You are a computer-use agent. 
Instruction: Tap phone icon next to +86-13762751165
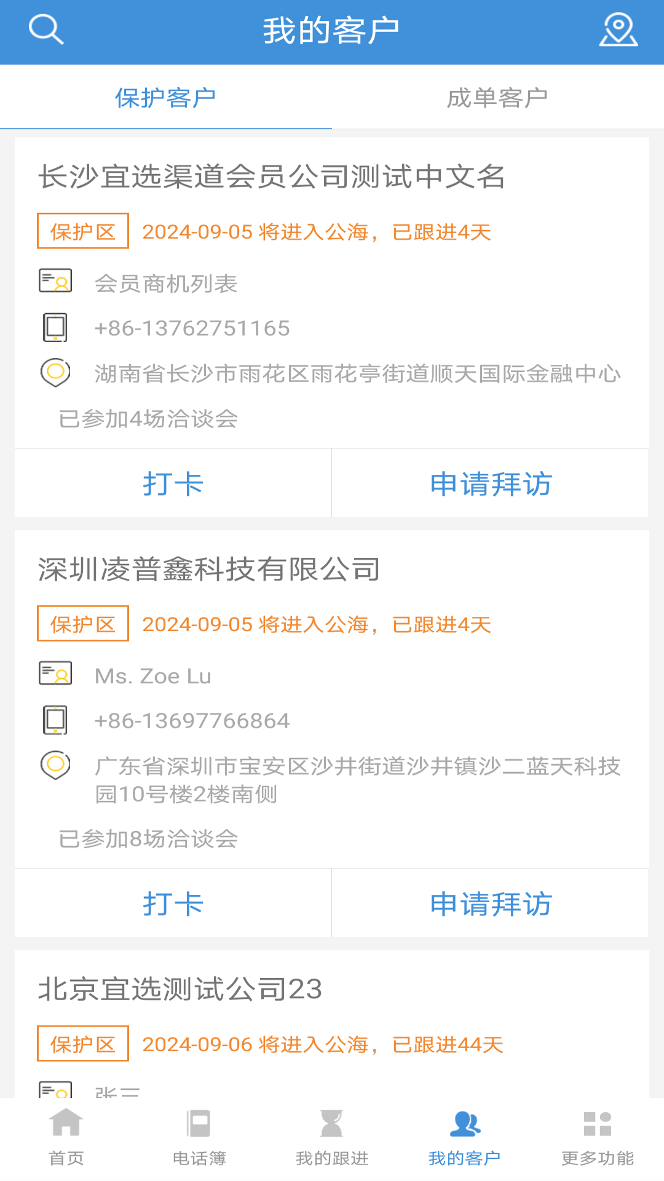[55, 327]
